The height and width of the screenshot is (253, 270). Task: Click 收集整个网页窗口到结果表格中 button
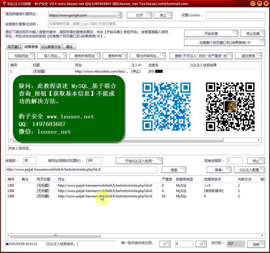click(x=224, y=42)
